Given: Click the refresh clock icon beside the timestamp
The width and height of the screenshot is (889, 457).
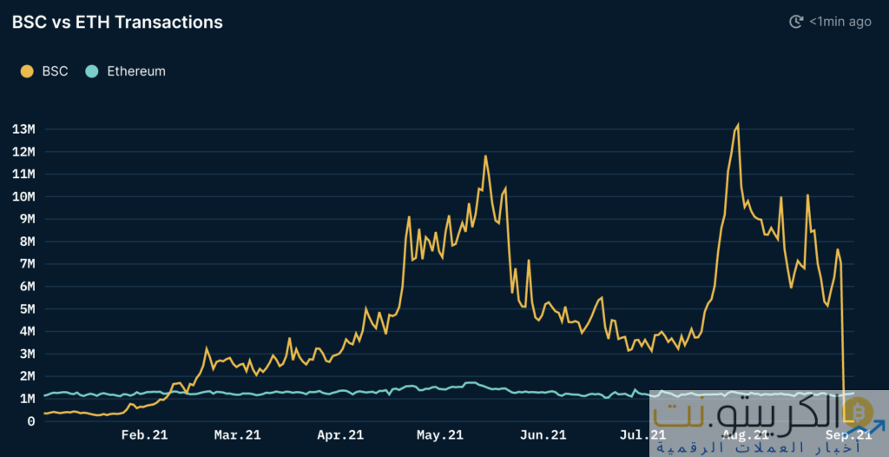Looking at the screenshot, I should click(x=796, y=22).
